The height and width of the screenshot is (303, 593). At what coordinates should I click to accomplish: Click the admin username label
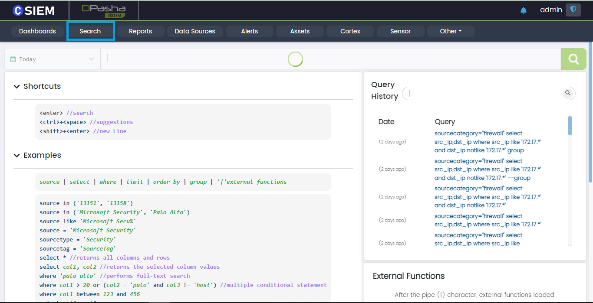tap(551, 10)
